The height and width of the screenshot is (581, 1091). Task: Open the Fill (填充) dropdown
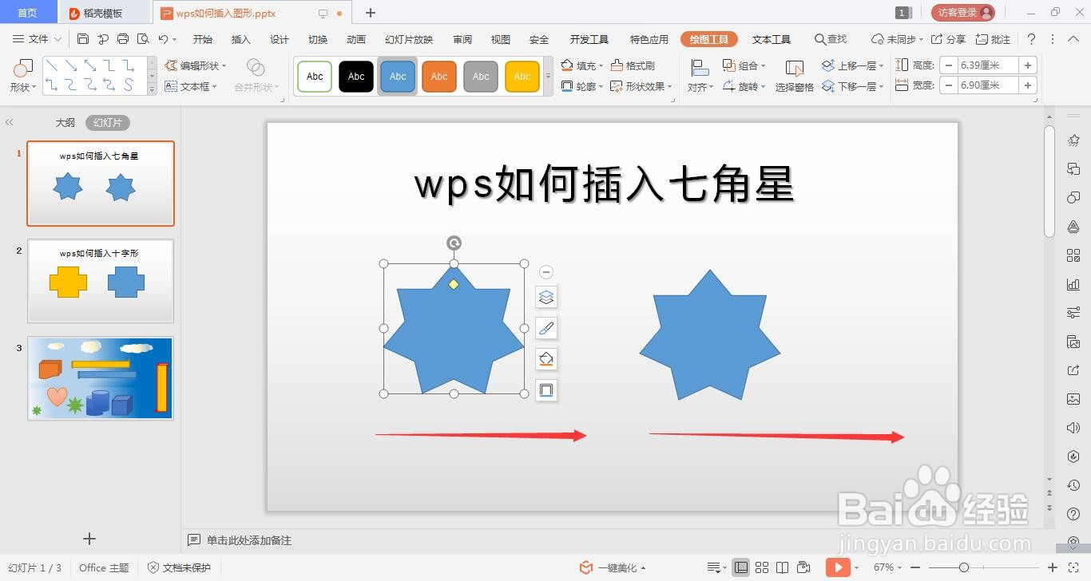(x=588, y=65)
